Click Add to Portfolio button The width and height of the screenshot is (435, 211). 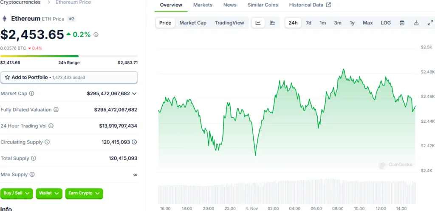click(x=69, y=77)
